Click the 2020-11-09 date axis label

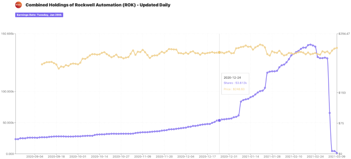tap(143, 157)
